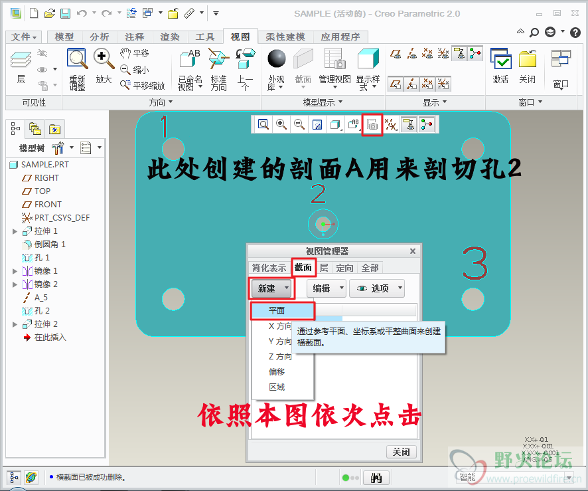
Task: Click the view manager camera icon in graphics toolbar
Action: pyautogui.click(x=372, y=125)
